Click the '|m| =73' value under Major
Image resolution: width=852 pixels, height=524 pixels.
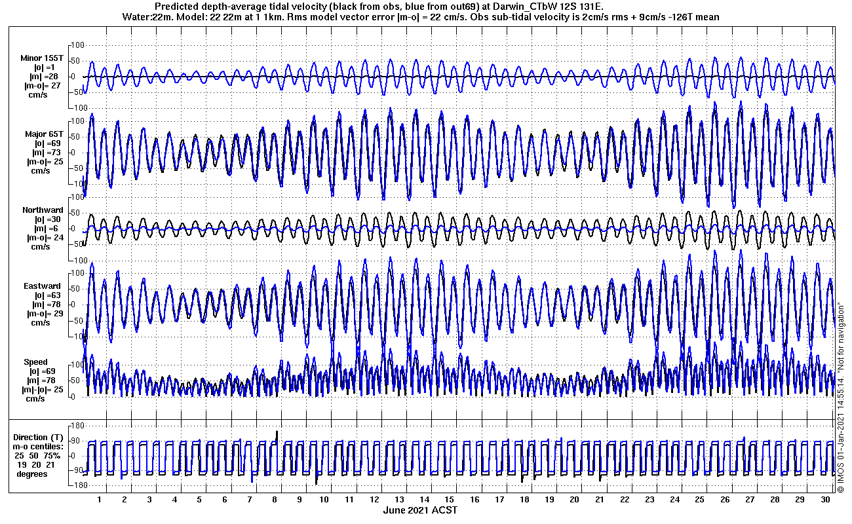coord(44,153)
